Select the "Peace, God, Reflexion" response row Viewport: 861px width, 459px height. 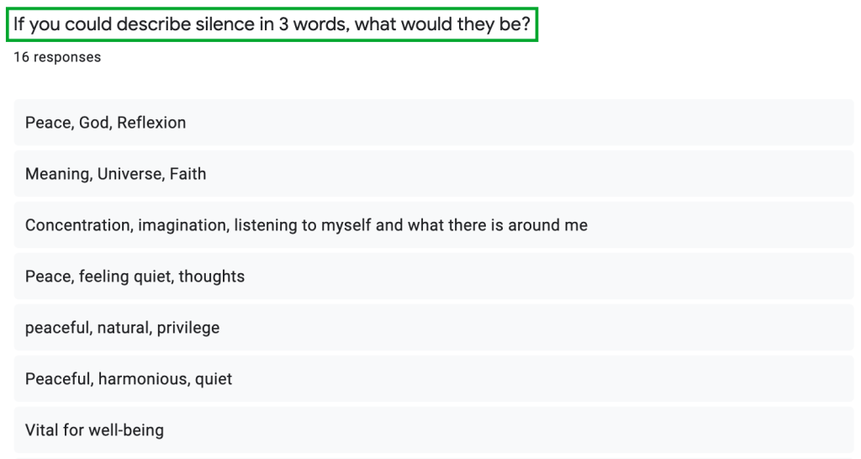point(433,123)
